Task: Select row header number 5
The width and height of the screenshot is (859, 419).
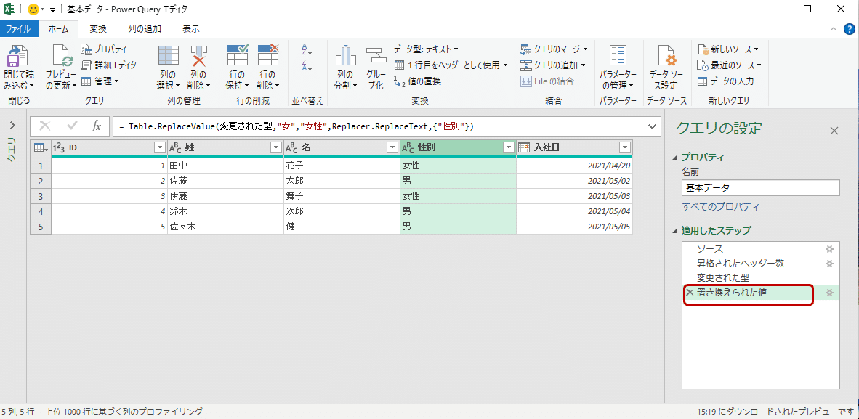Action: [x=41, y=227]
